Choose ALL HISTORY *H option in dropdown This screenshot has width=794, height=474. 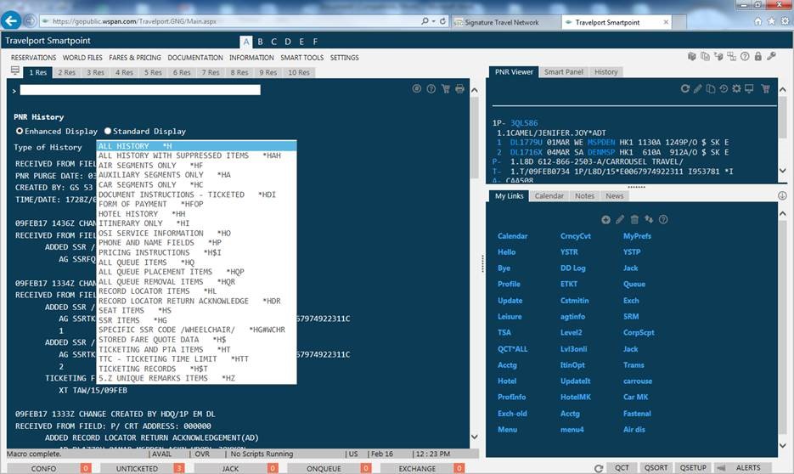point(196,146)
